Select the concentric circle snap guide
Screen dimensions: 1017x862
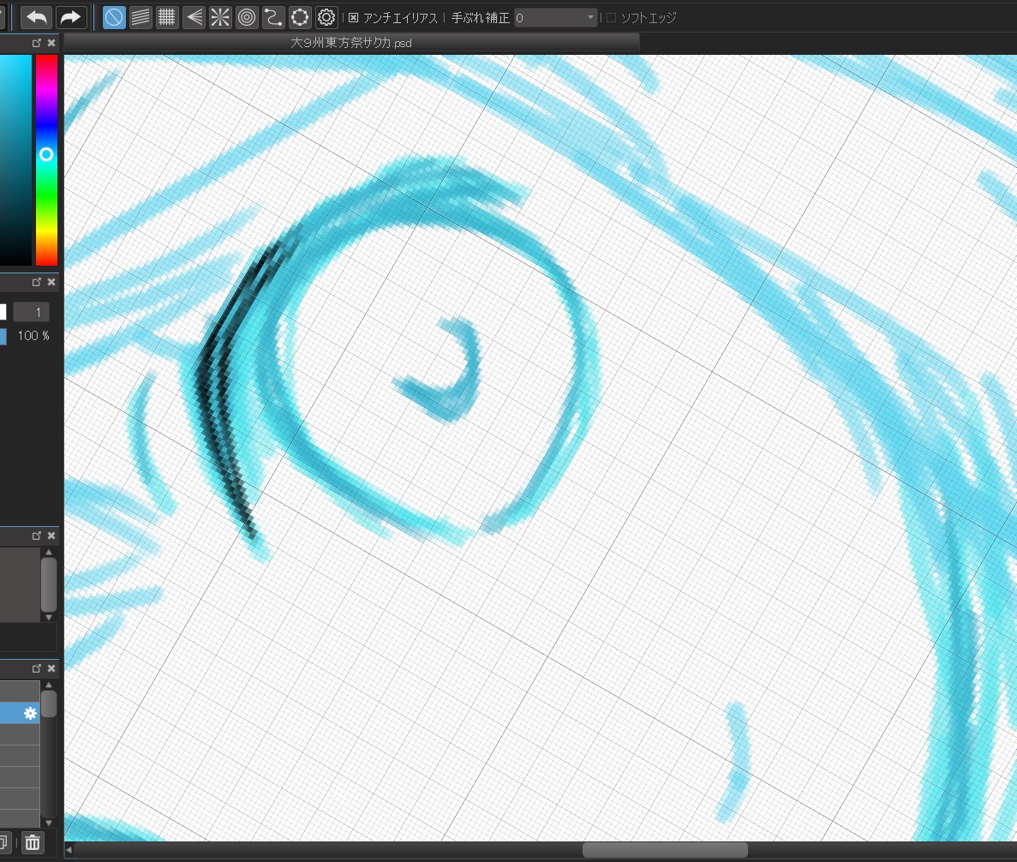pyautogui.click(x=247, y=17)
